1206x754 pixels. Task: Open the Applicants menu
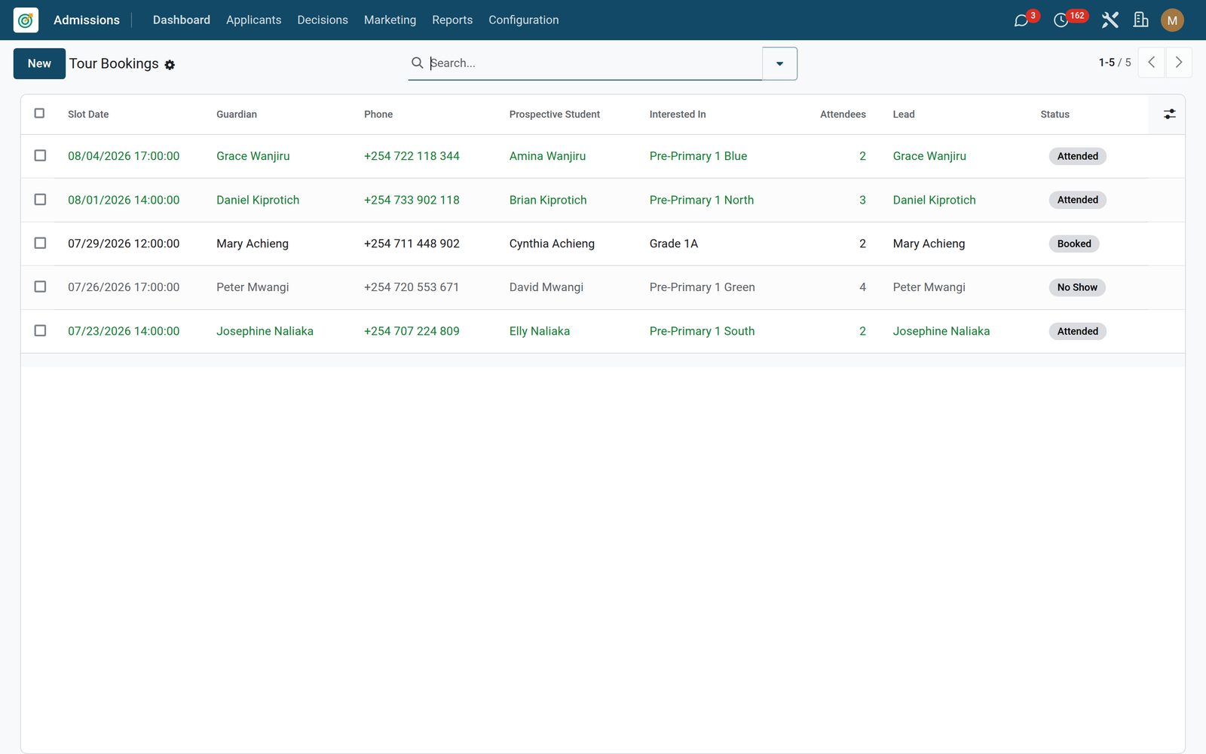pyautogui.click(x=253, y=20)
